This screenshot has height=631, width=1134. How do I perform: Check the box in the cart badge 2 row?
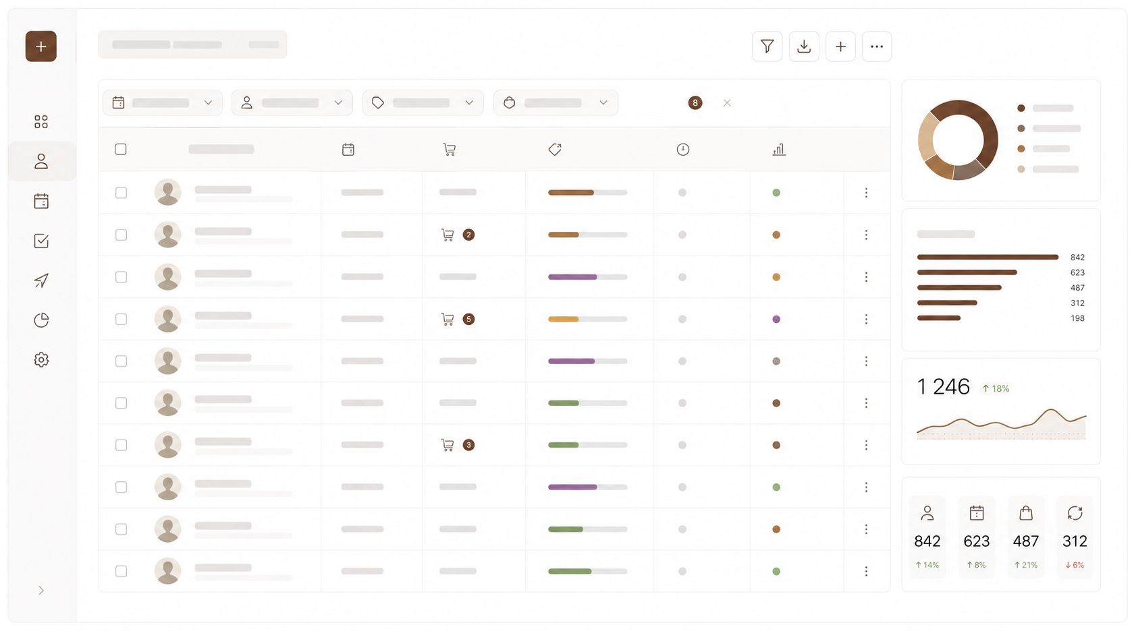122,235
